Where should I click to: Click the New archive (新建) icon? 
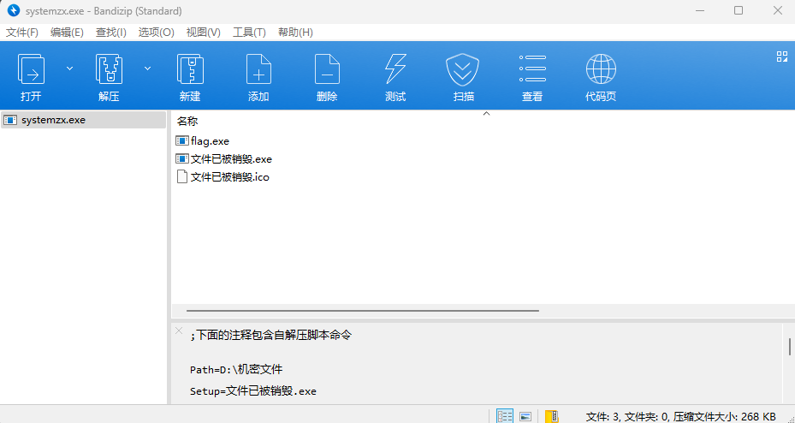(x=190, y=69)
